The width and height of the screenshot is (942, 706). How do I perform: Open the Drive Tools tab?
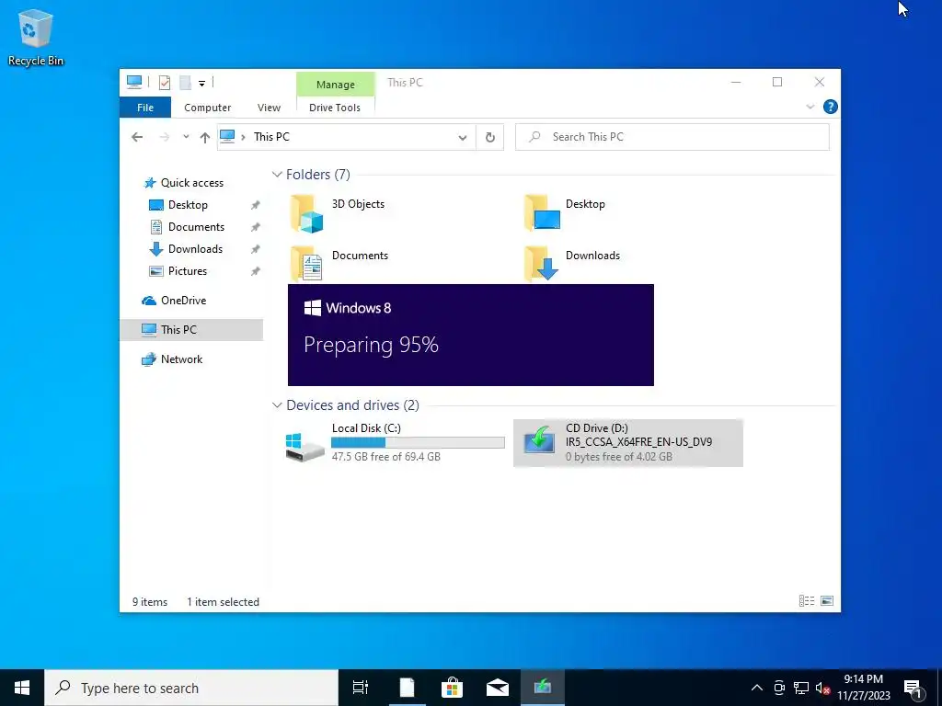335,108
